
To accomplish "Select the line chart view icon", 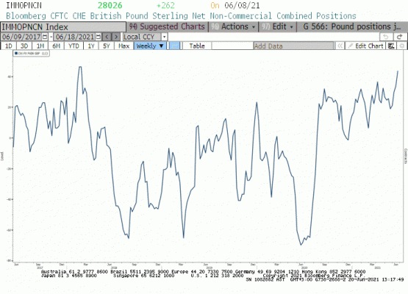I will tap(175, 46).
